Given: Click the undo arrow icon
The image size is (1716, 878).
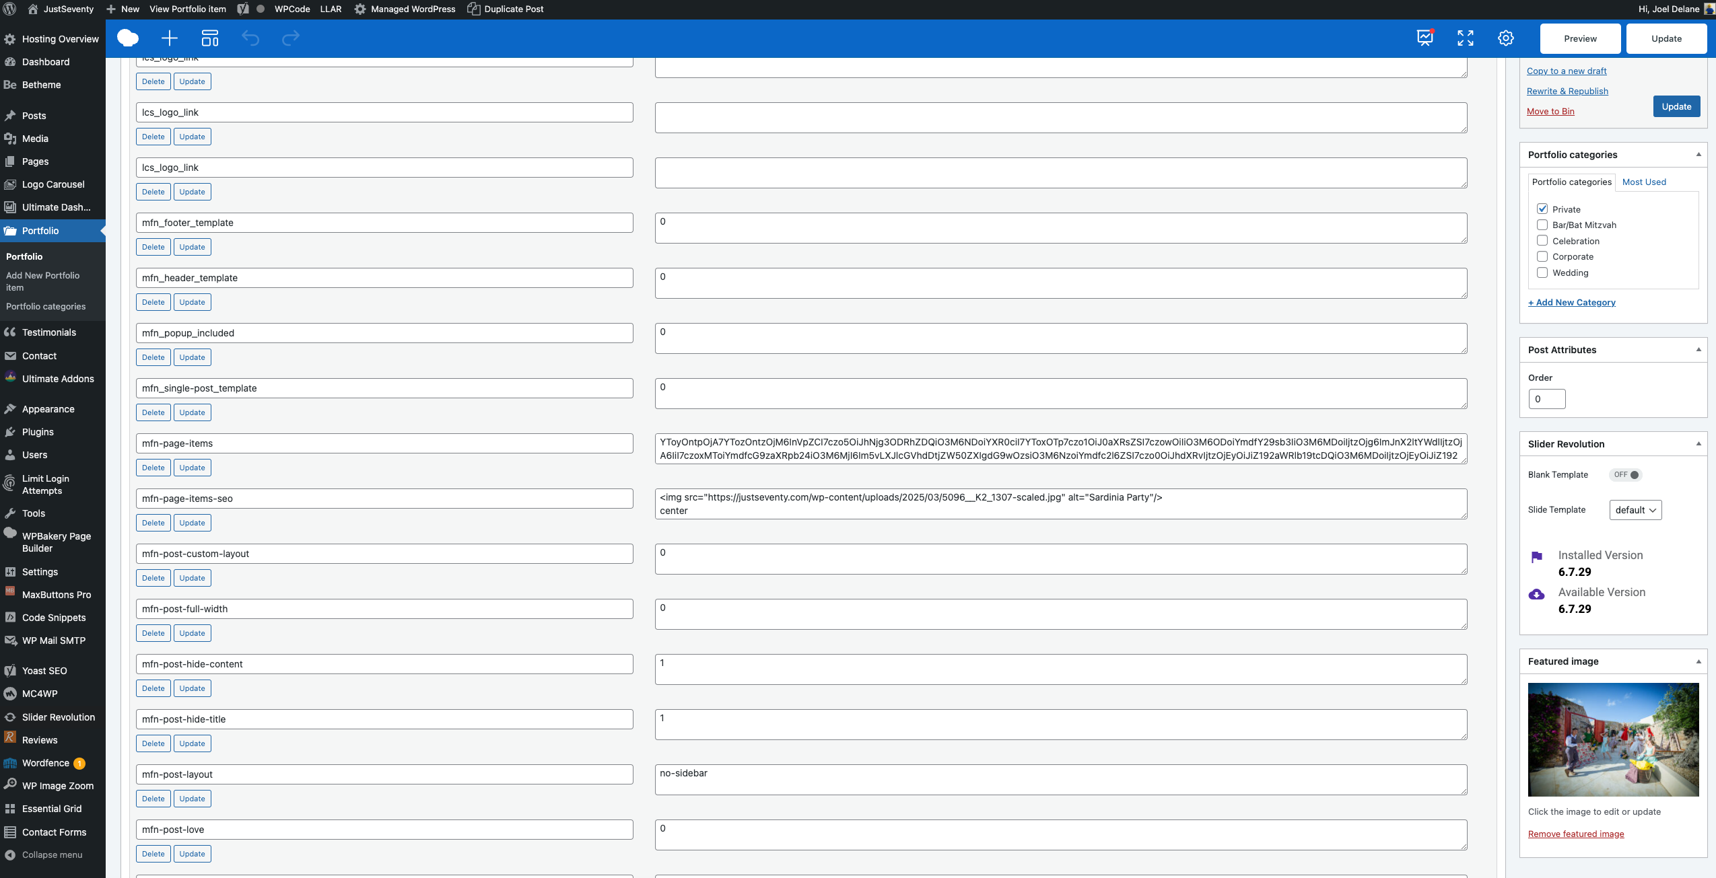Looking at the screenshot, I should 250,38.
